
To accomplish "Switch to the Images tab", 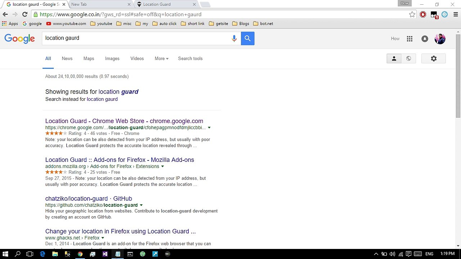I will [x=112, y=59].
